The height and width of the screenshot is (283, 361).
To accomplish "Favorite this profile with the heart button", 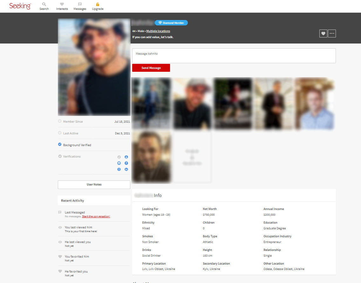I will (x=323, y=33).
